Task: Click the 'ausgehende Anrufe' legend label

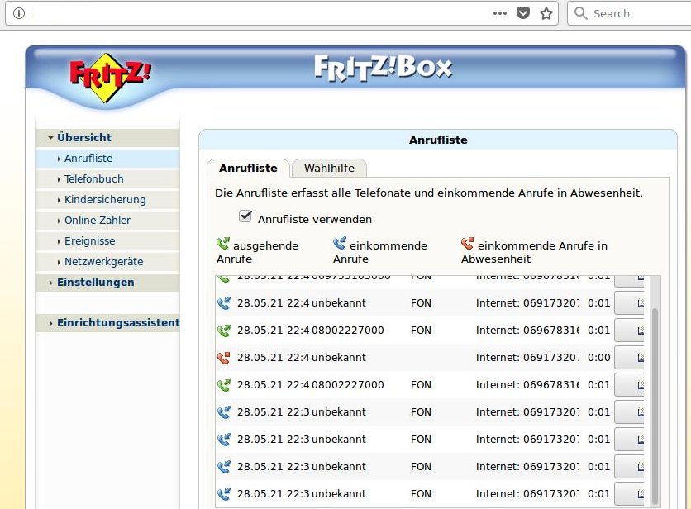Action: pos(257,252)
